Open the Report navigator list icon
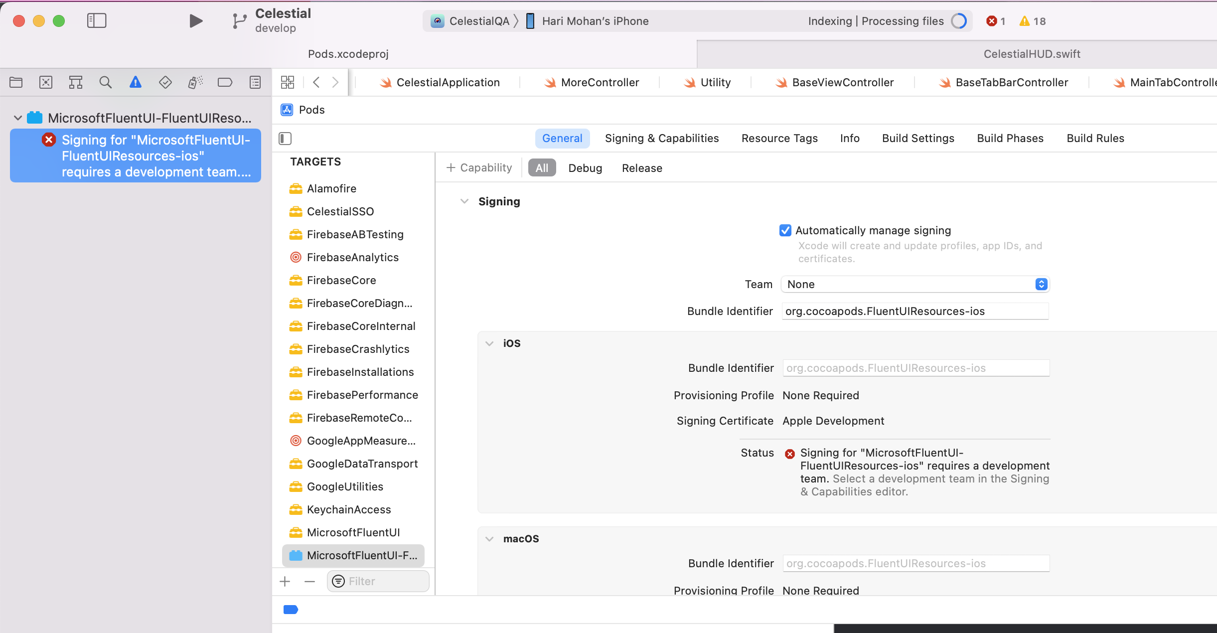The image size is (1217, 633). [255, 82]
